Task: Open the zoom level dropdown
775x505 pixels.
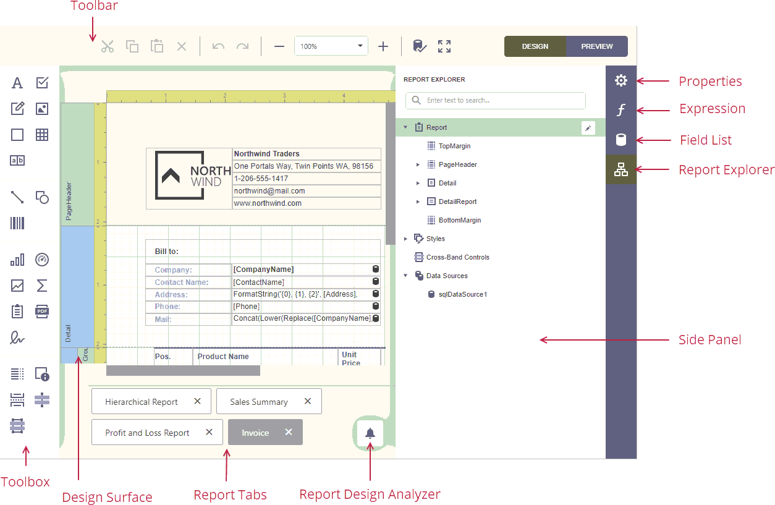Action: [360, 46]
